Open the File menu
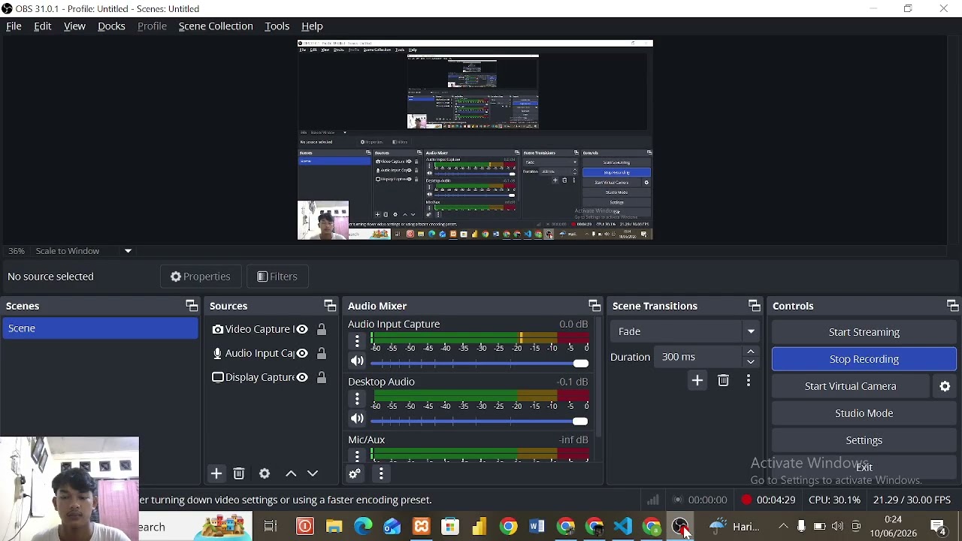The height and width of the screenshot is (541, 962). [x=14, y=26]
